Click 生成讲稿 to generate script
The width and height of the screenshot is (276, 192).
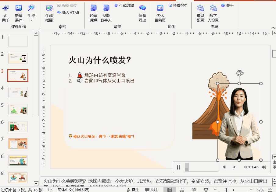point(124,5)
